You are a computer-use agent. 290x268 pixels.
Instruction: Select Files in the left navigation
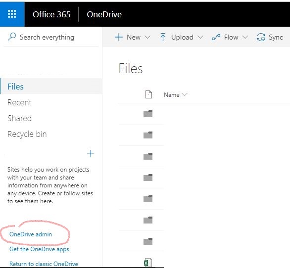coord(51,87)
